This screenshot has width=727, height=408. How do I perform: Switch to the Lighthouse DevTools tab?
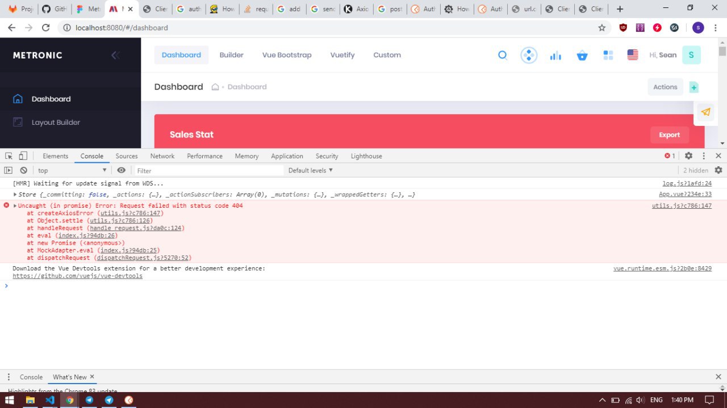coord(366,156)
